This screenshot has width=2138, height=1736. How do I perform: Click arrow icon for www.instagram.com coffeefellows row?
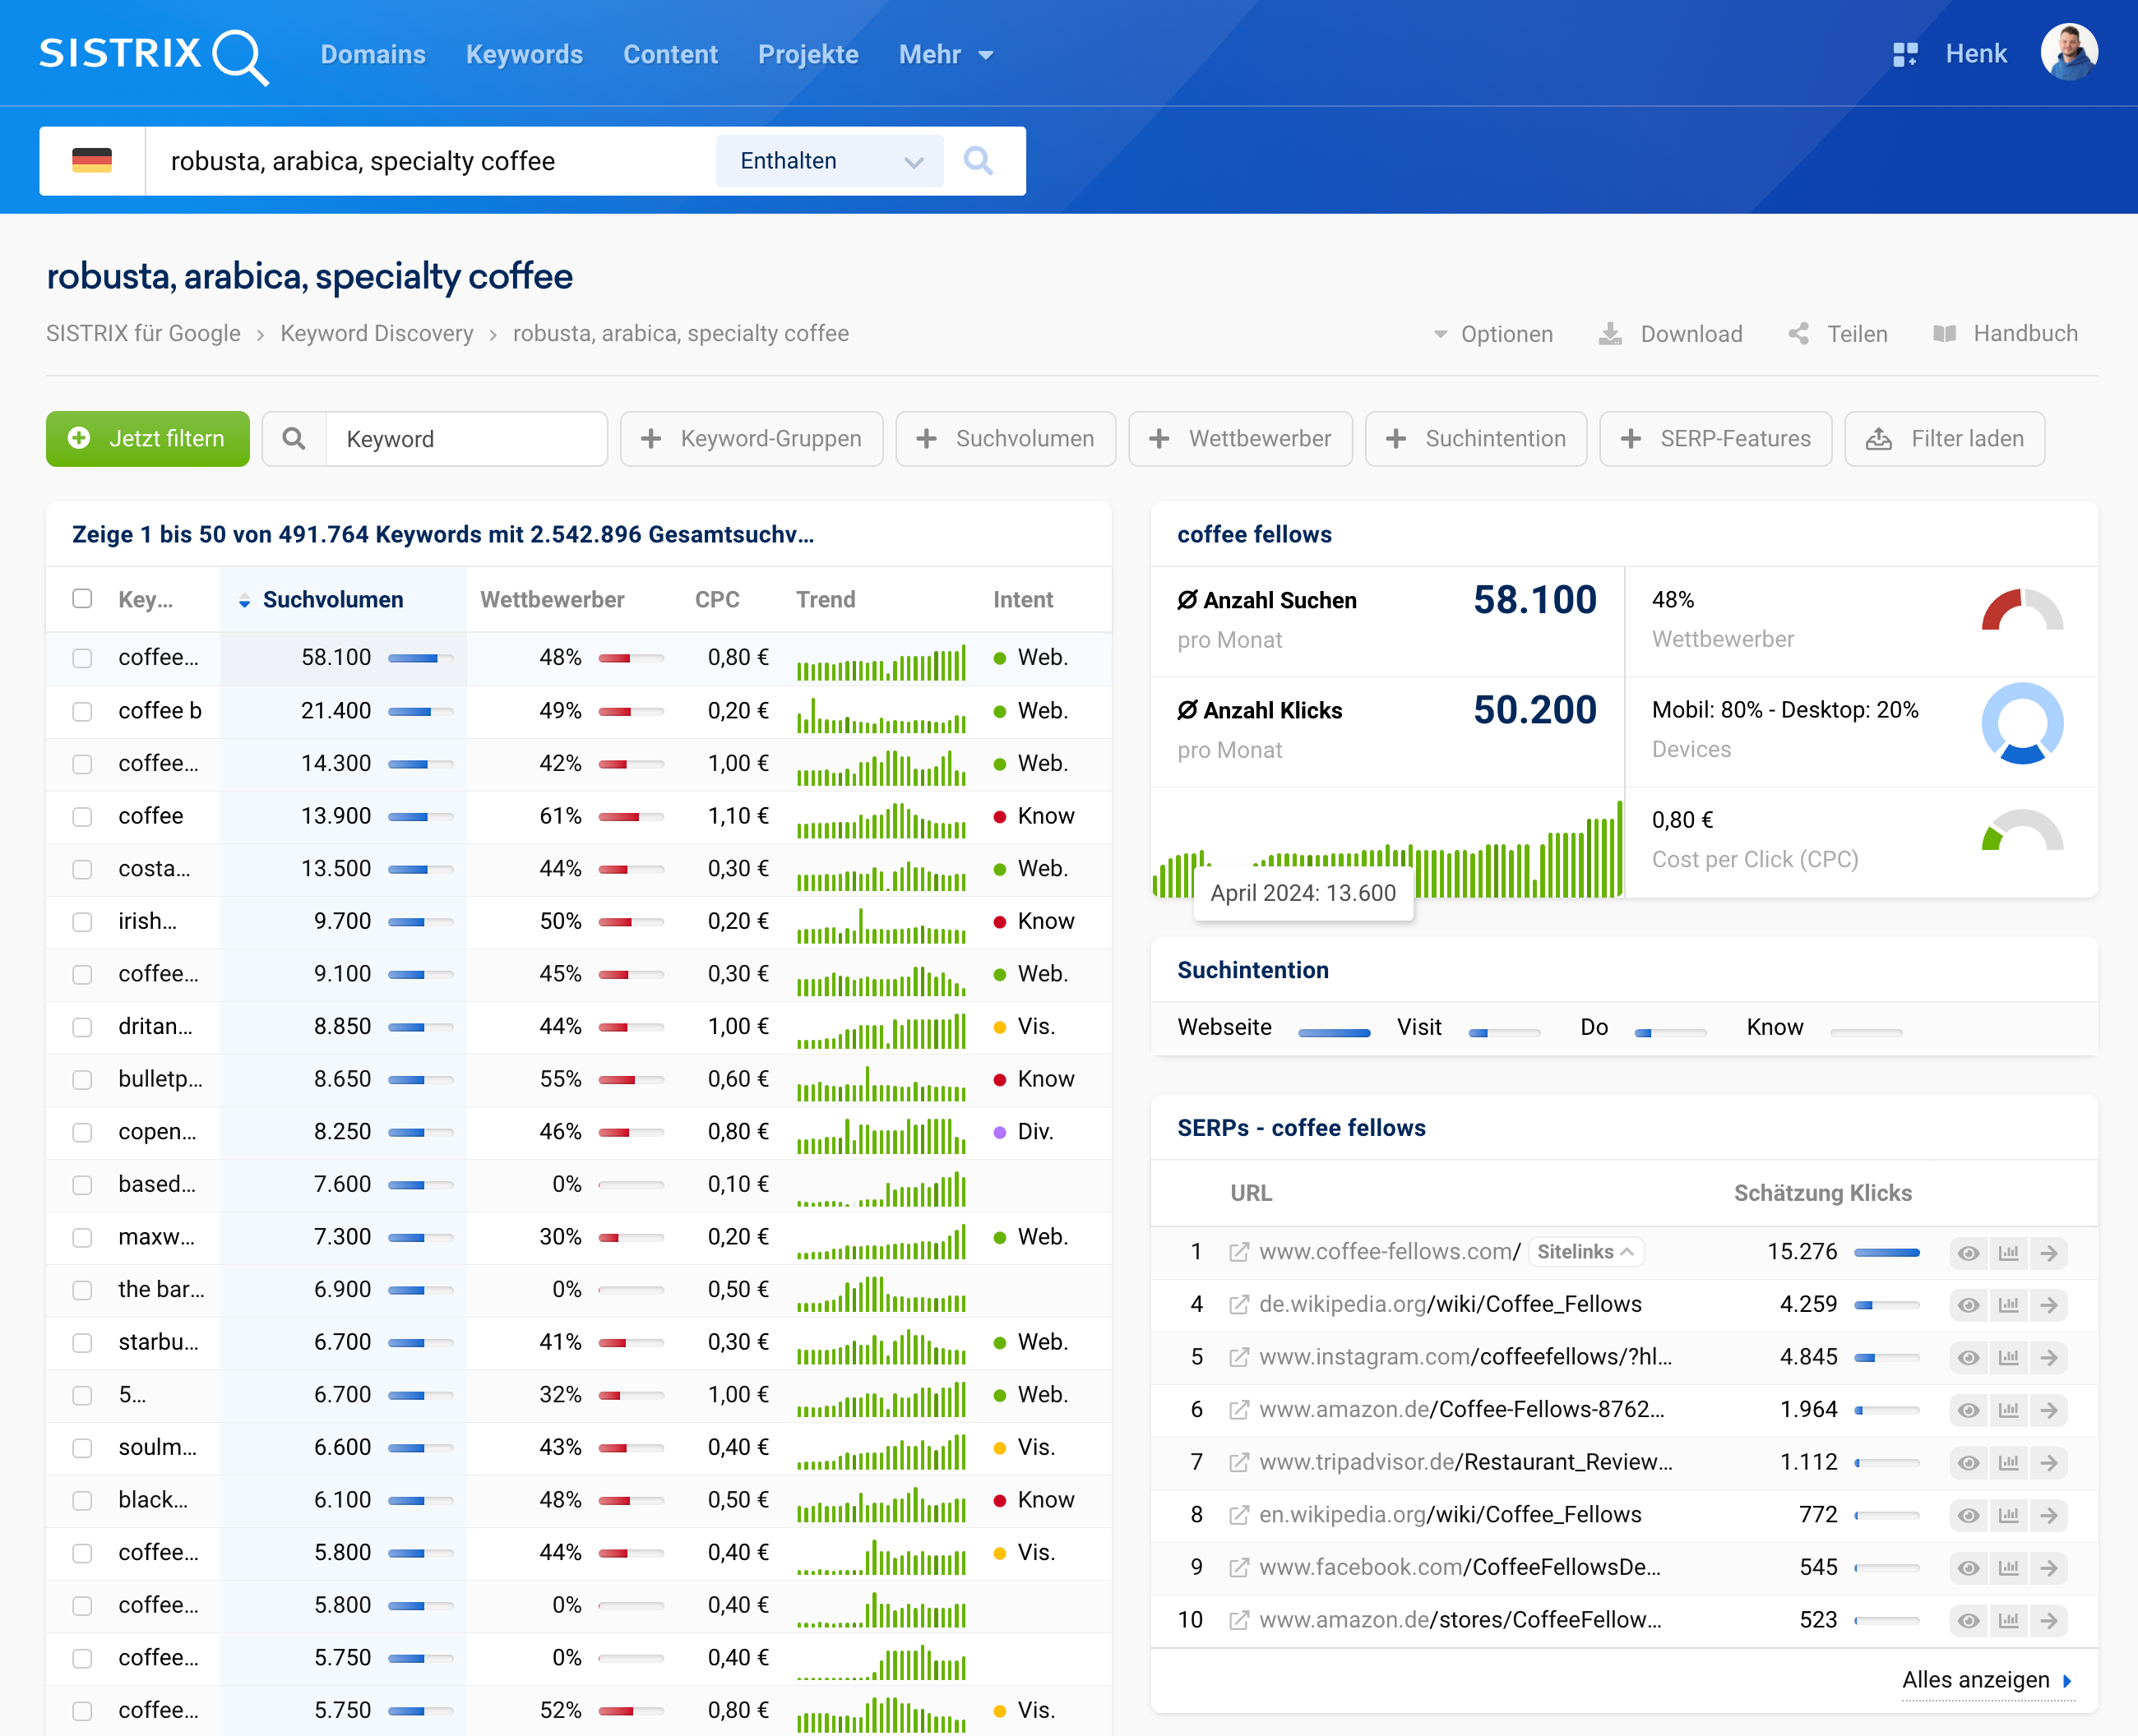point(2049,1358)
